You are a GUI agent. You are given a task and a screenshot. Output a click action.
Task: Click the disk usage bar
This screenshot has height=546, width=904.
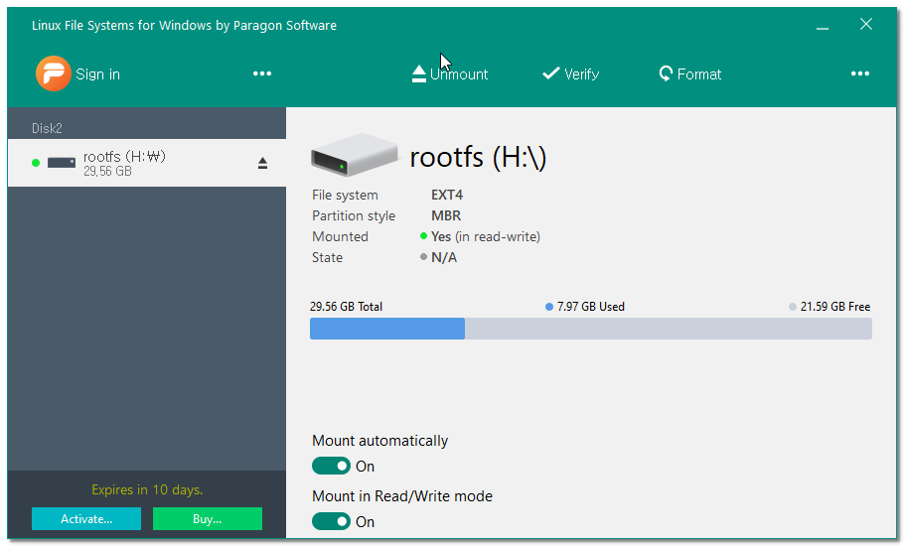pos(591,329)
